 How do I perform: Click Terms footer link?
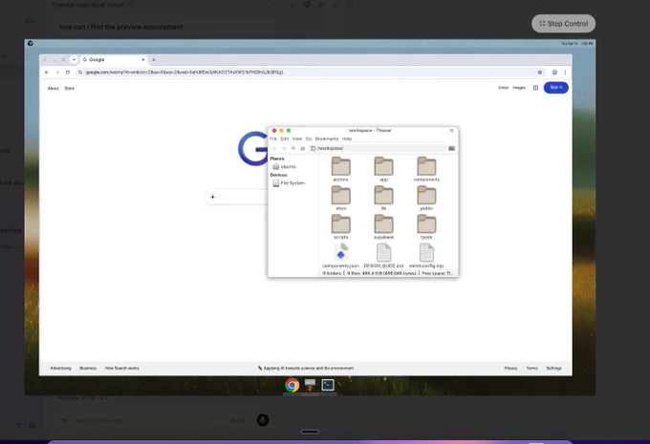tap(531, 369)
